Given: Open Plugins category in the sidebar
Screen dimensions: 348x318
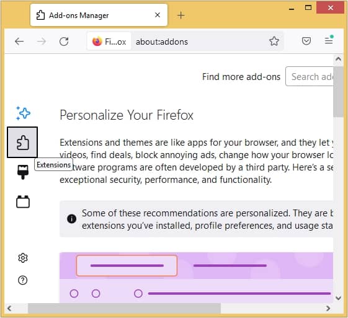Looking at the screenshot, I should point(23,201).
